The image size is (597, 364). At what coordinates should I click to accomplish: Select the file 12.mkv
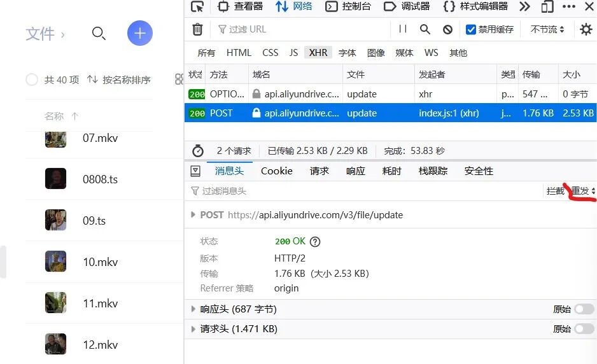pyautogui.click(x=100, y=344)
